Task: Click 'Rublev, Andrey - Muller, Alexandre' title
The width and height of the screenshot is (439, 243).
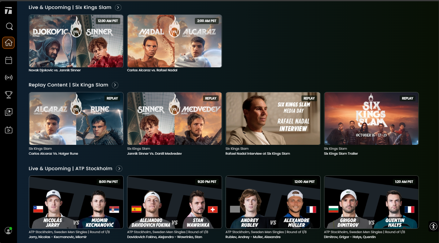Action: (x=253, y=237)
